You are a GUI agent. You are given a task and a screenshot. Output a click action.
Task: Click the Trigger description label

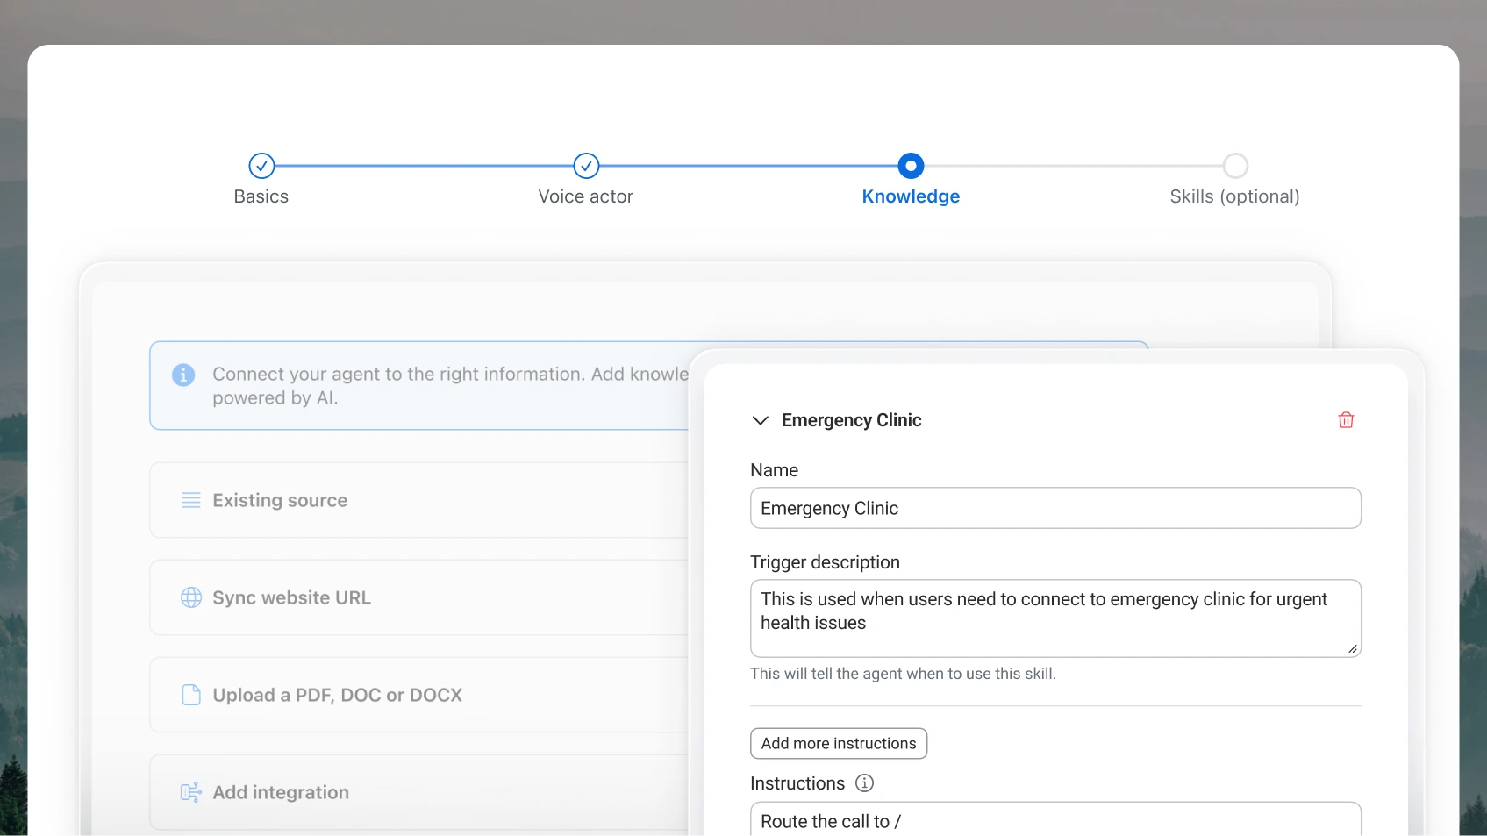tap(826, 562)
